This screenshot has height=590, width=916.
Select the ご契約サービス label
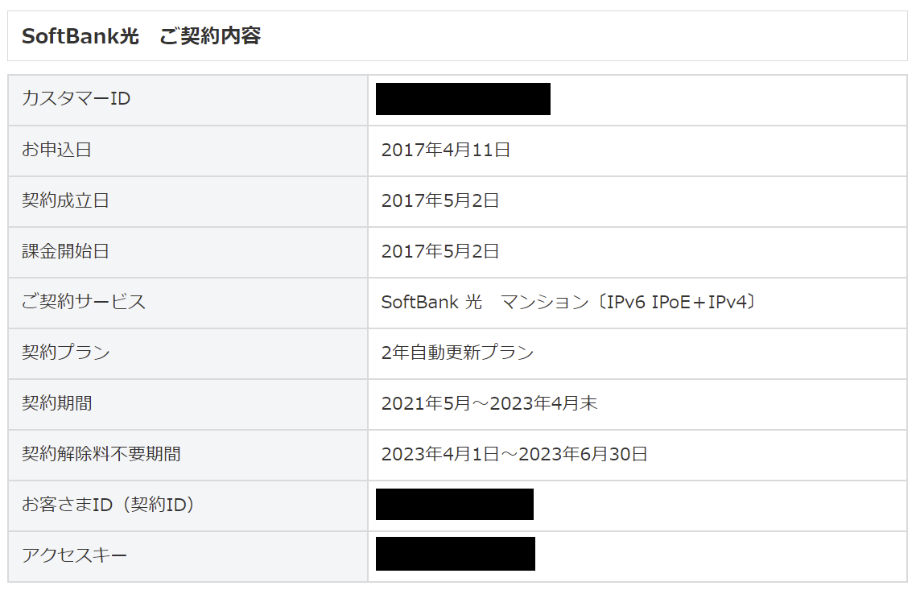(x=84, y=302)
